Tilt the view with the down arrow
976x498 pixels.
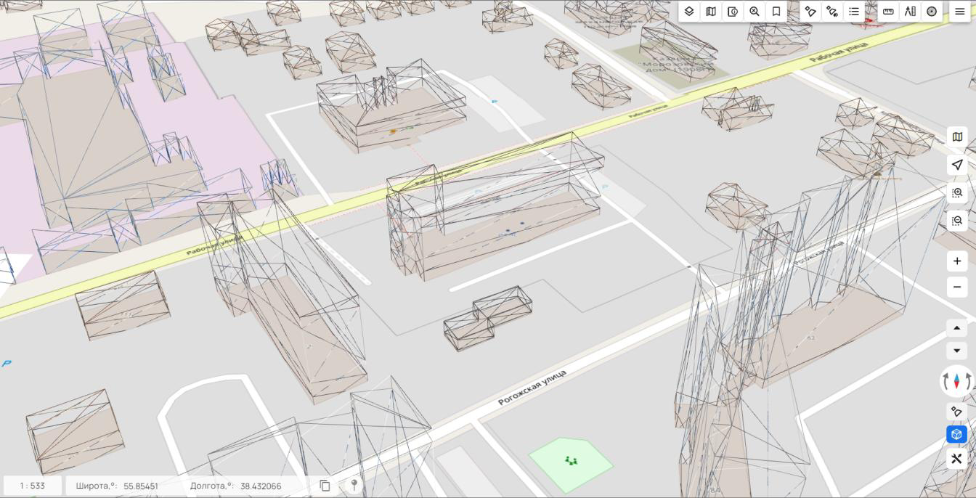(x=956, y=351)
